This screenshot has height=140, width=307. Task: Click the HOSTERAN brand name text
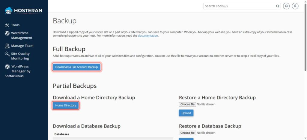28,11
